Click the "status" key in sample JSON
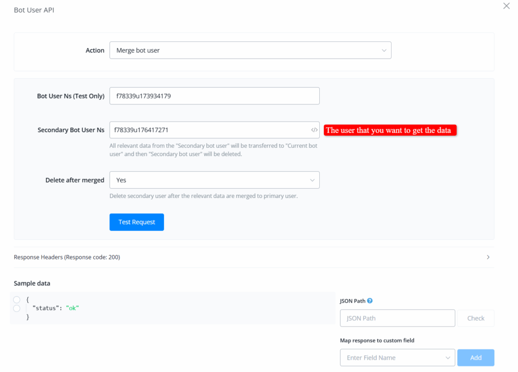This screenshot has width=518, height=372. click(45, 308)
